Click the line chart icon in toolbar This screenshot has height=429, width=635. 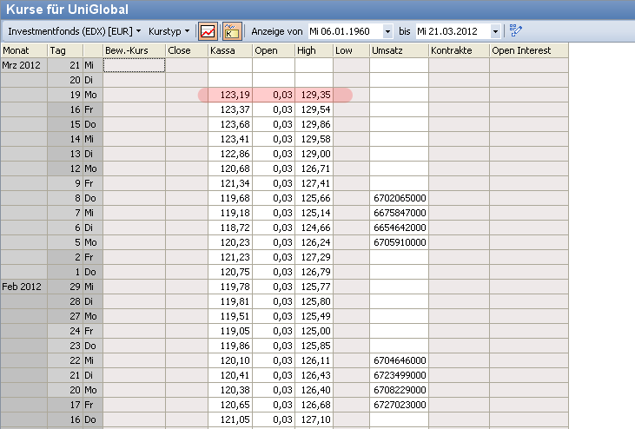[208, 30]
